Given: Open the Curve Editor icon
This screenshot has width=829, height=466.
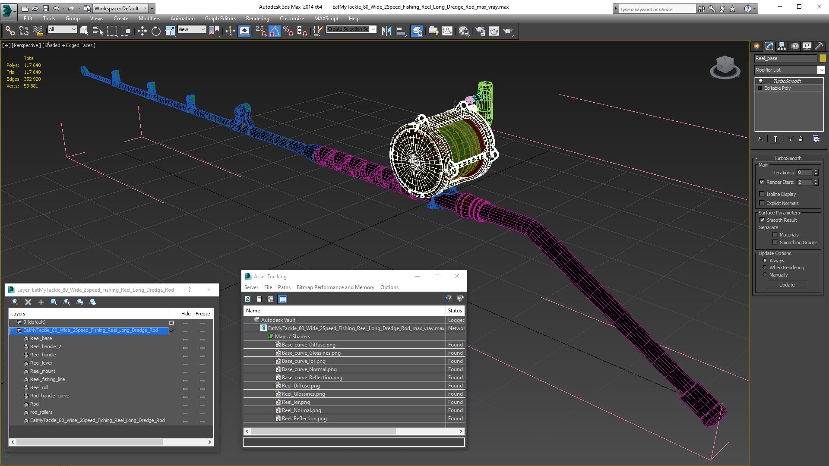Looking at the screenshot, I should point(447,31).
